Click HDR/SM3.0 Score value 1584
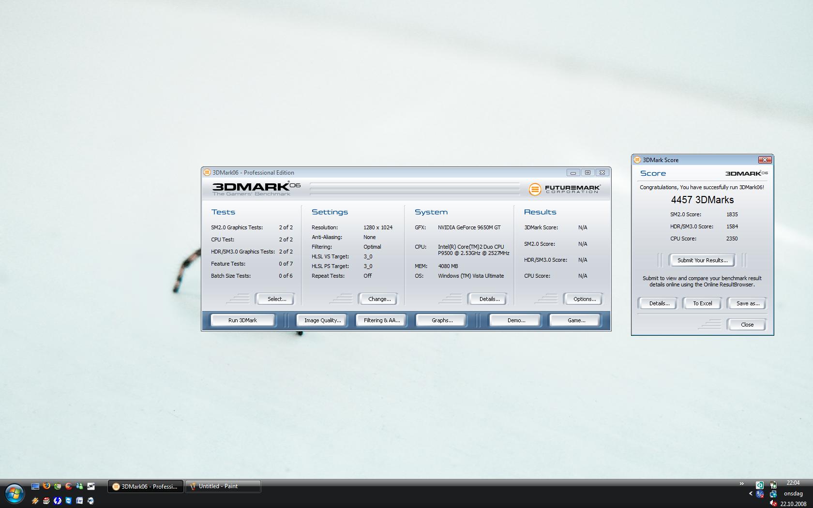813x508 pixels. pyautogui.click(x=732, y=226)
